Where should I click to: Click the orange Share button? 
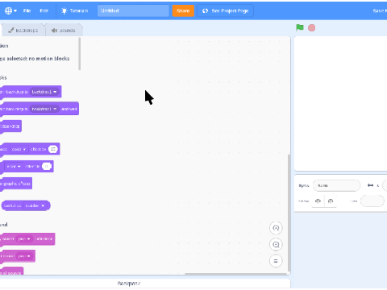point(183,10)
